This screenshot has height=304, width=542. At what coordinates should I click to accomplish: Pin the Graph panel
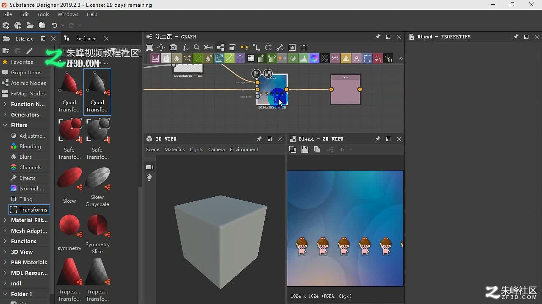point(378,37)
